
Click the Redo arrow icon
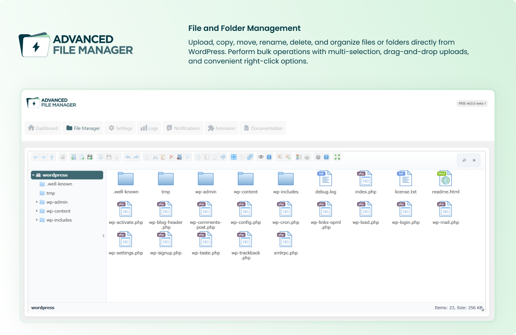tap(136, 157)
